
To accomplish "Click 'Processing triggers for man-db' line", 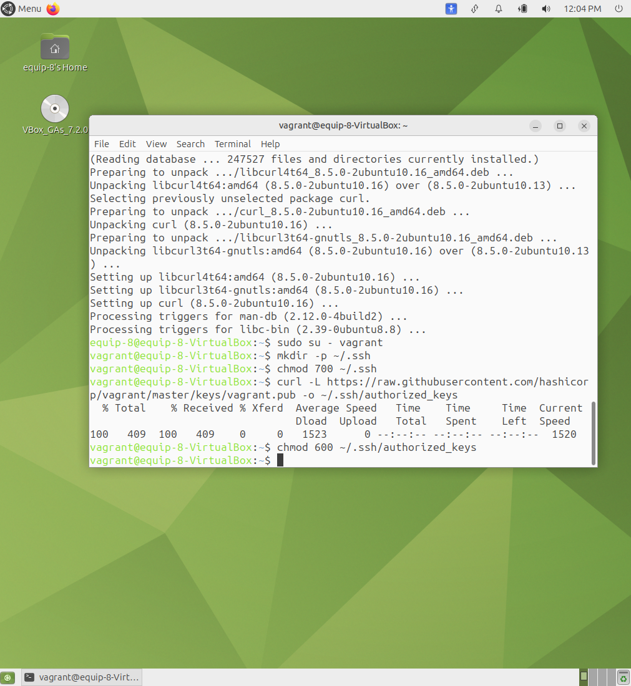I will (x=249, y=316).
